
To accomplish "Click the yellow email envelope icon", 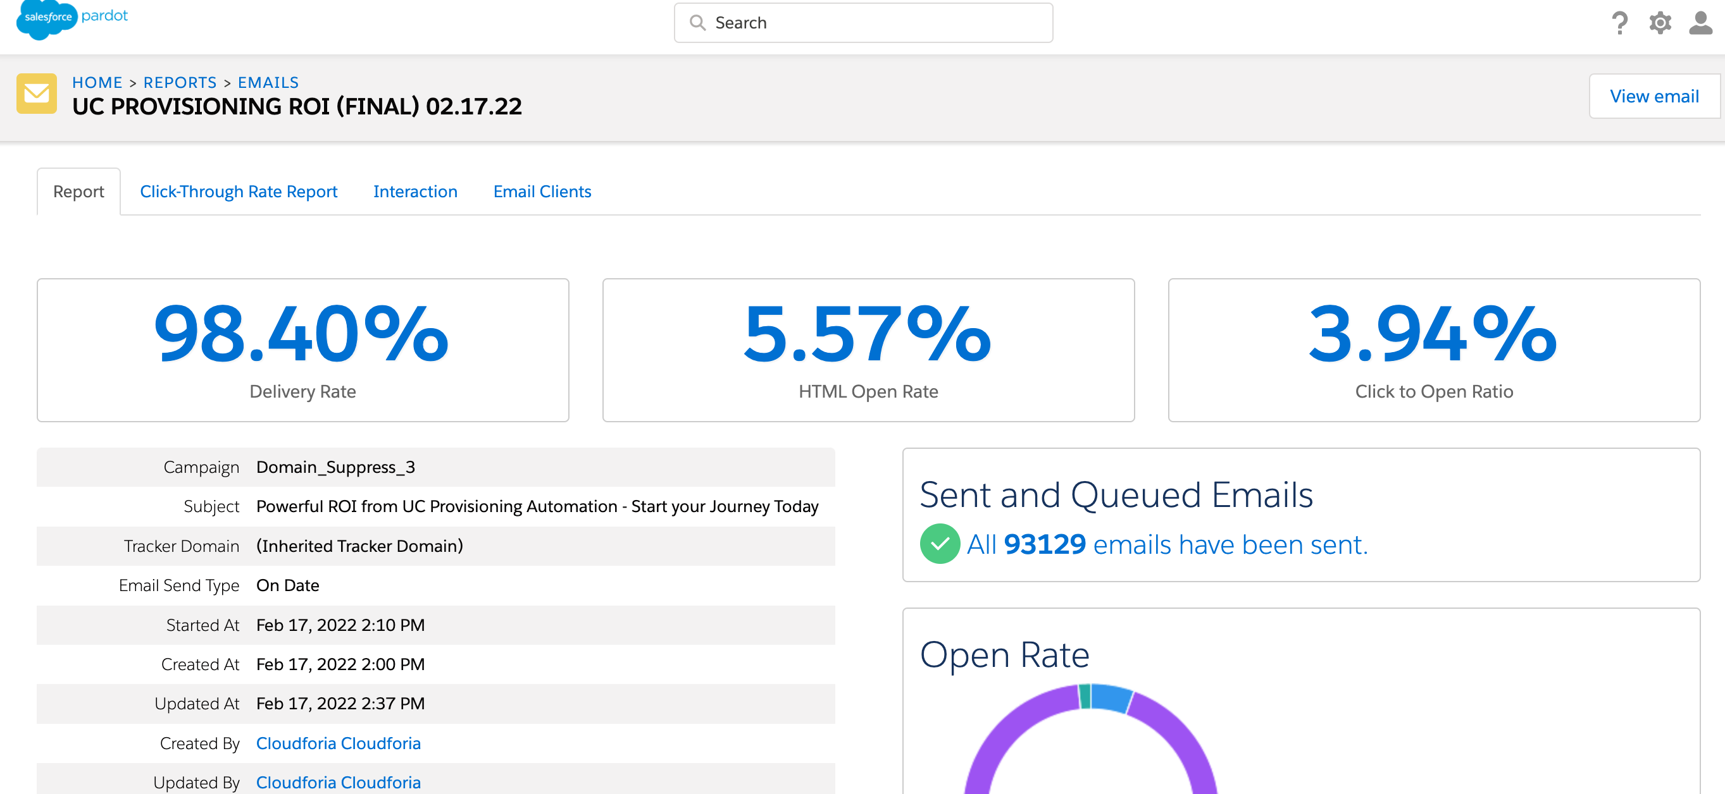I will click(x=36, y=94).
